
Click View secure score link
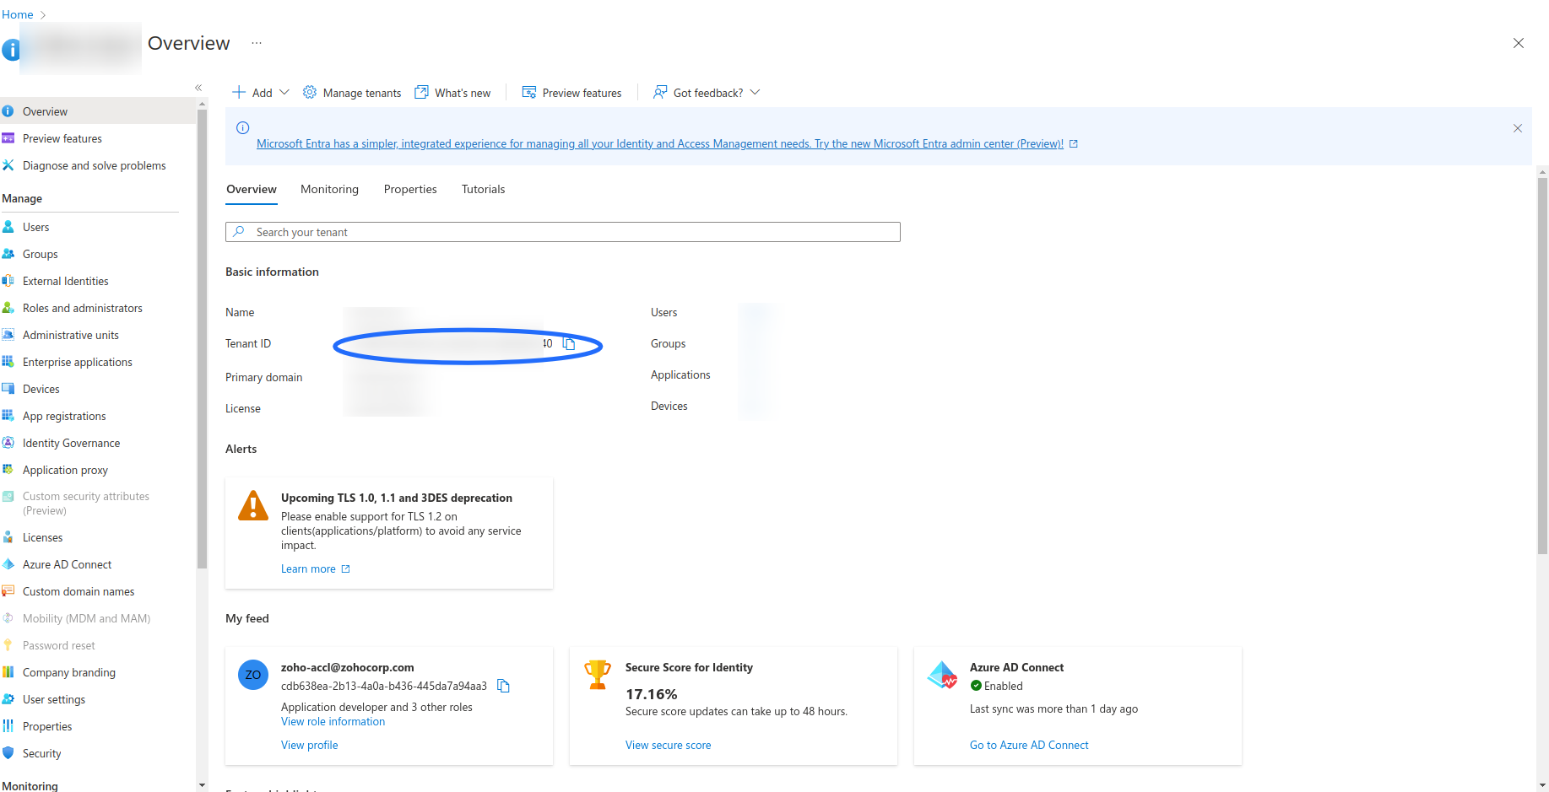tap(668, 745)
